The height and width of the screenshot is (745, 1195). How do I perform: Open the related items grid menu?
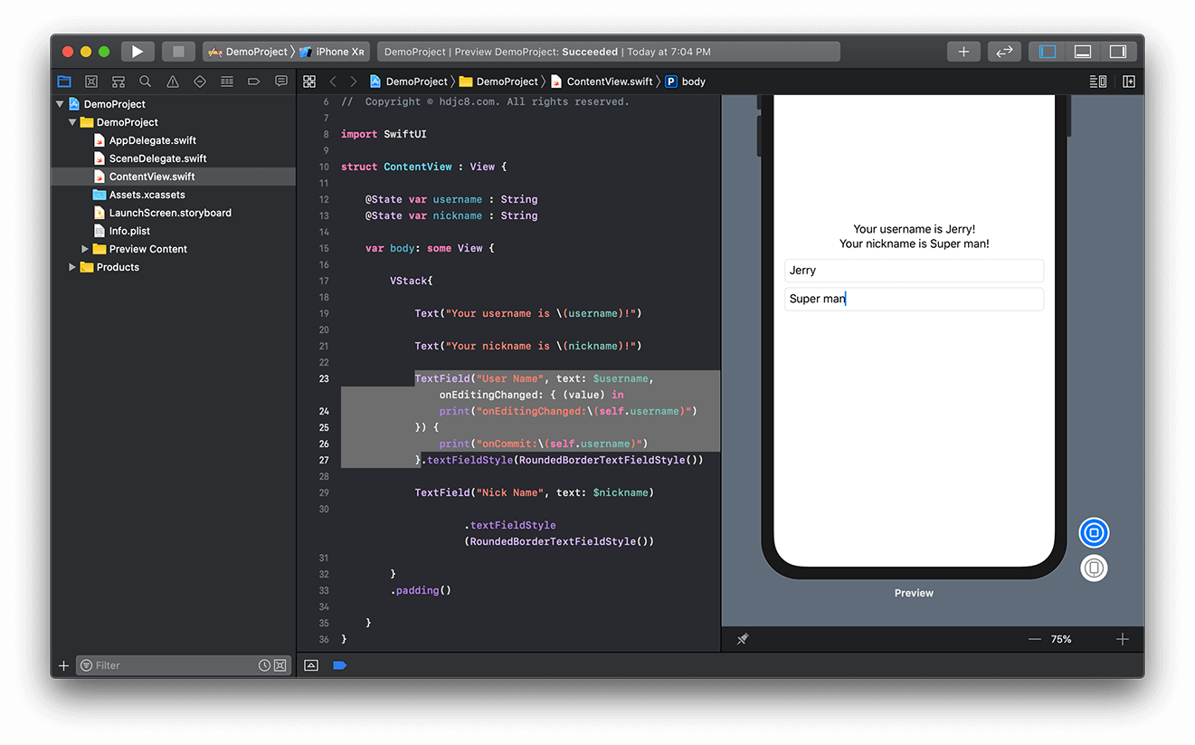pyautogui.click(x=309, y=81)
